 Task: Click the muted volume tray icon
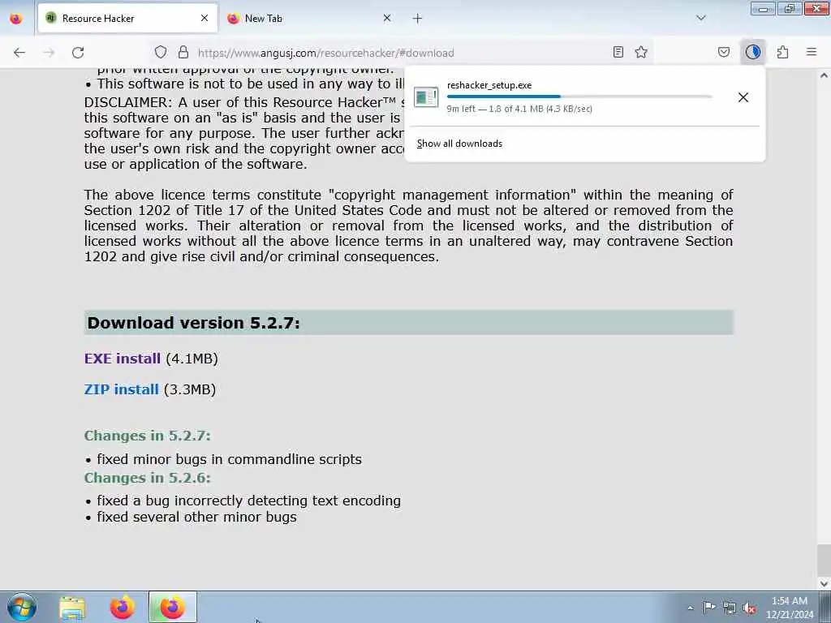(x=749, y=608)
